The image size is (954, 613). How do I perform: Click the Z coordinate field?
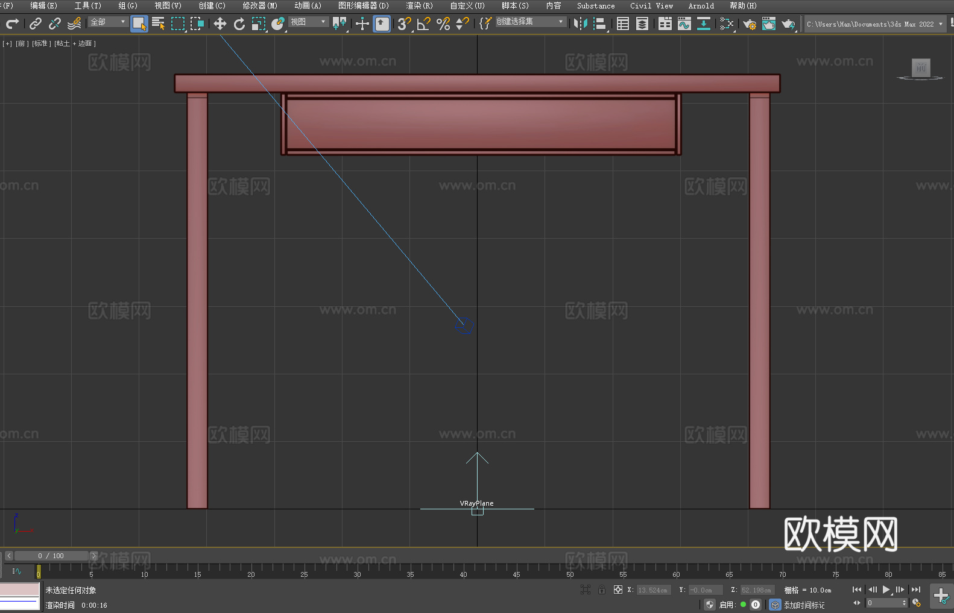757,590
